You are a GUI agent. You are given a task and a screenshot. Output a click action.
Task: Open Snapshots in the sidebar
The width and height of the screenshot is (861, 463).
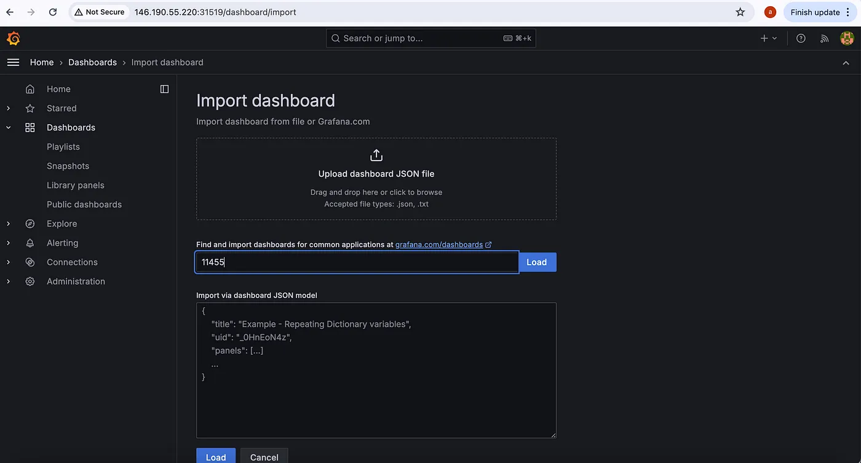[x=68, y=166]
